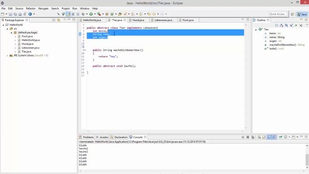Click Collapse All in Package Explorer
The height and width of the screenshot is (174, 309).
(x=54, y=20)
